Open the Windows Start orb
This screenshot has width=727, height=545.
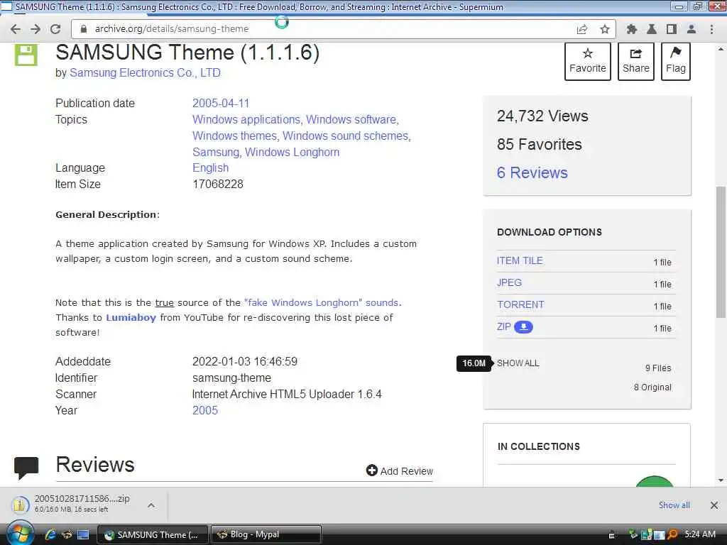tap(19, 534)
